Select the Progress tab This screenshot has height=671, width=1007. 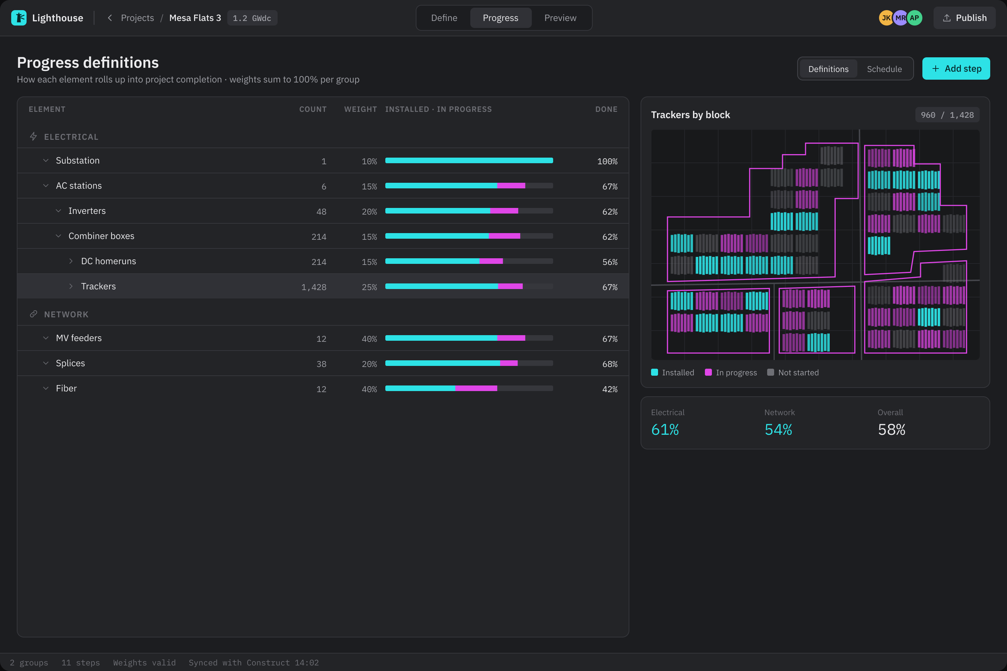pyautogui.click(x=500, y=18)
